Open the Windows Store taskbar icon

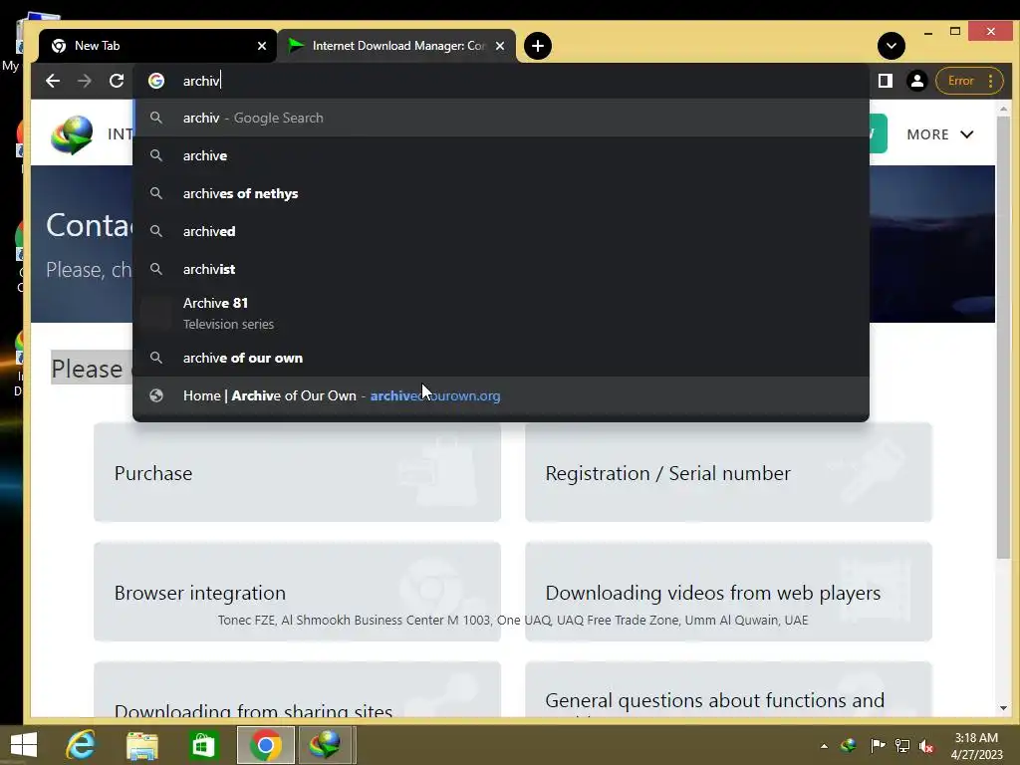(x=203, y=745)
